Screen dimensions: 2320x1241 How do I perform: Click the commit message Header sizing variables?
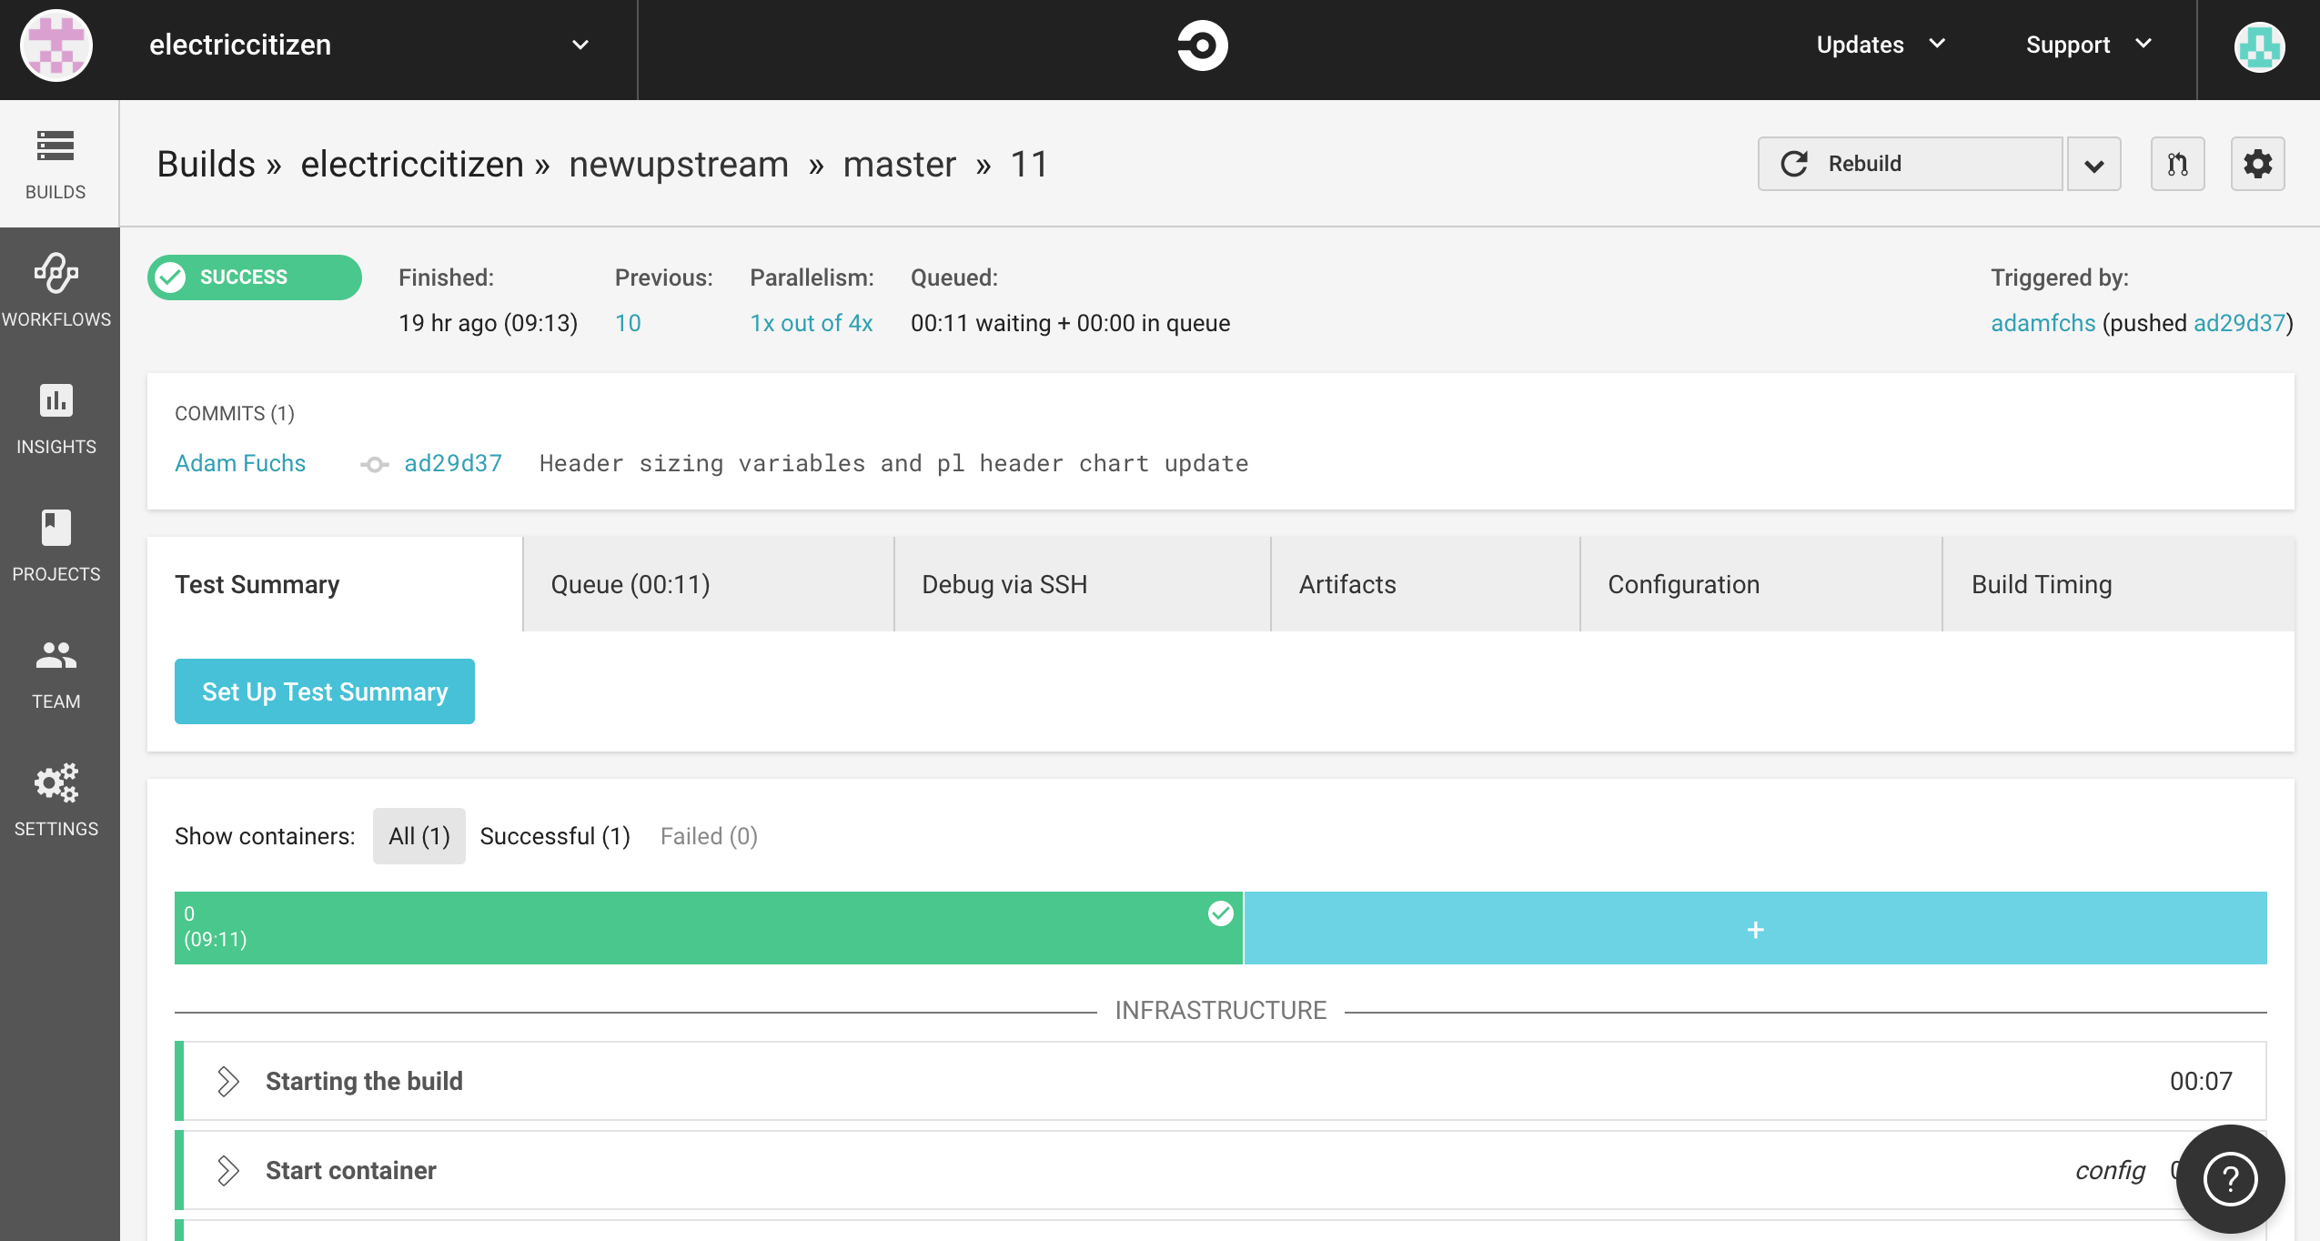click(893, 463)
